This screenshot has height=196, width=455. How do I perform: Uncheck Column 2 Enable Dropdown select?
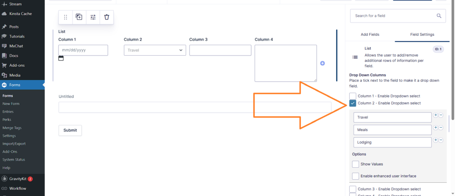pos(352,103)
